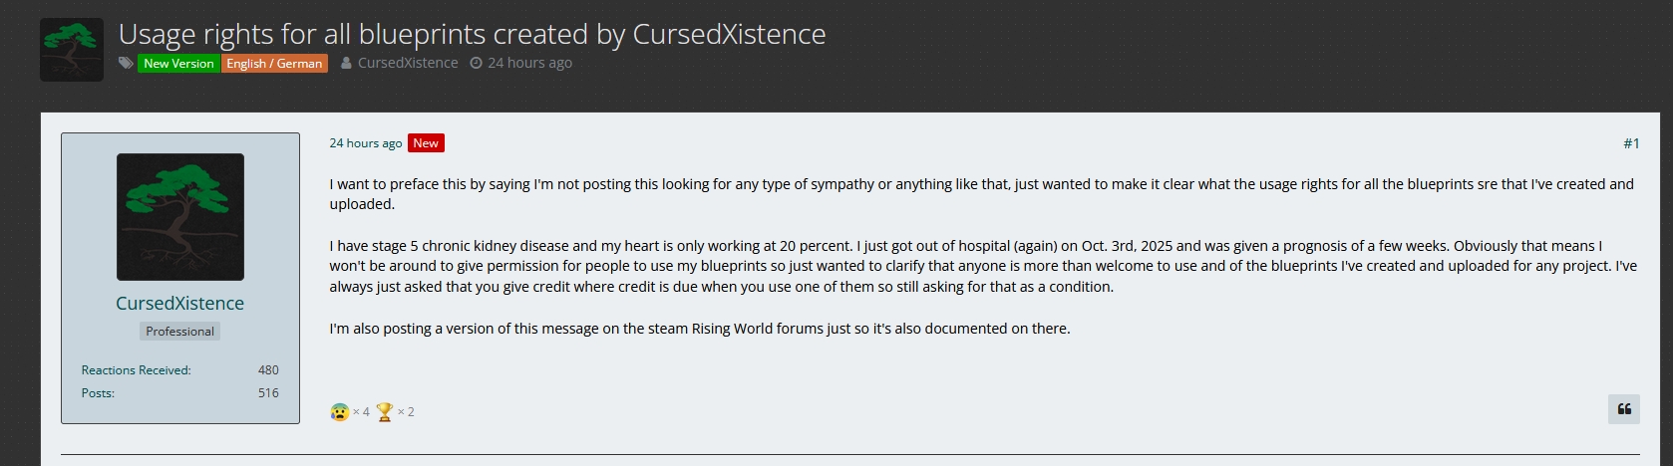This screenshot has height=466, width=1673.
Task: Open the #1 post permalink
Action: click(x=1630, y=143)
